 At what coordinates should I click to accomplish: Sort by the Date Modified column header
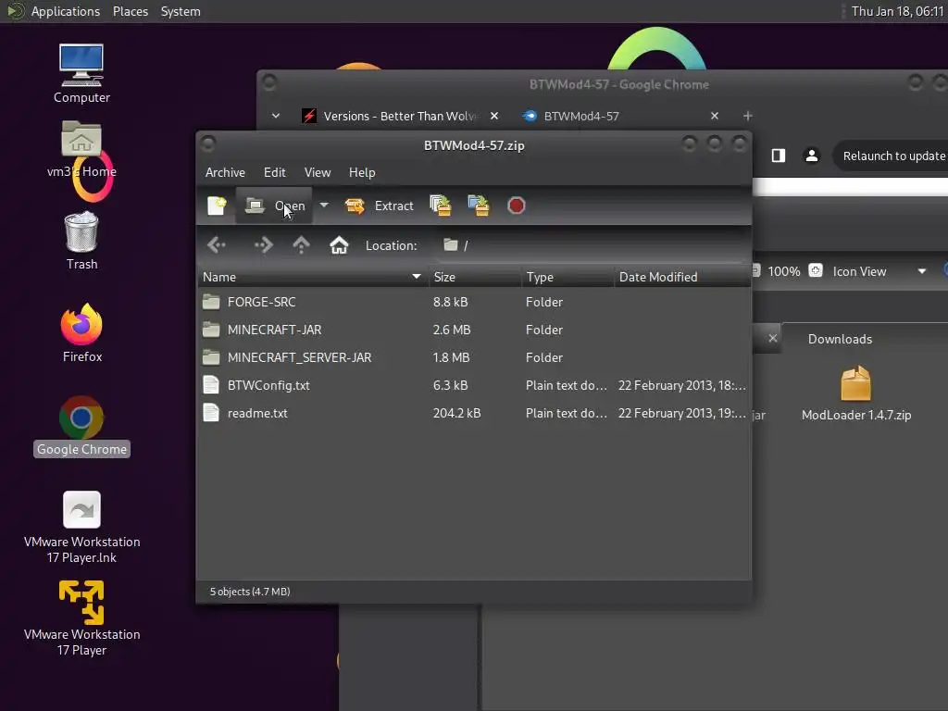coord(682,277)
